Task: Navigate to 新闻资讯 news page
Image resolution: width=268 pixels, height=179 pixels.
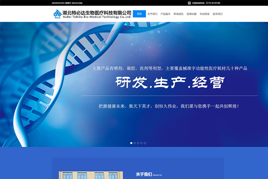Action: pyautogui.click(x=179, y=14)
